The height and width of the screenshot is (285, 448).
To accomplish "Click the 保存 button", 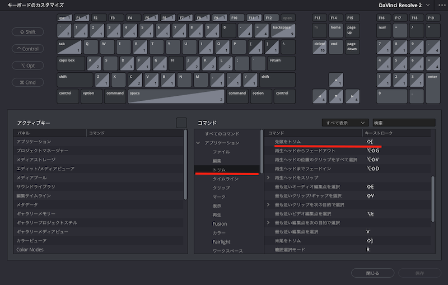I will [x=419, y=273].
